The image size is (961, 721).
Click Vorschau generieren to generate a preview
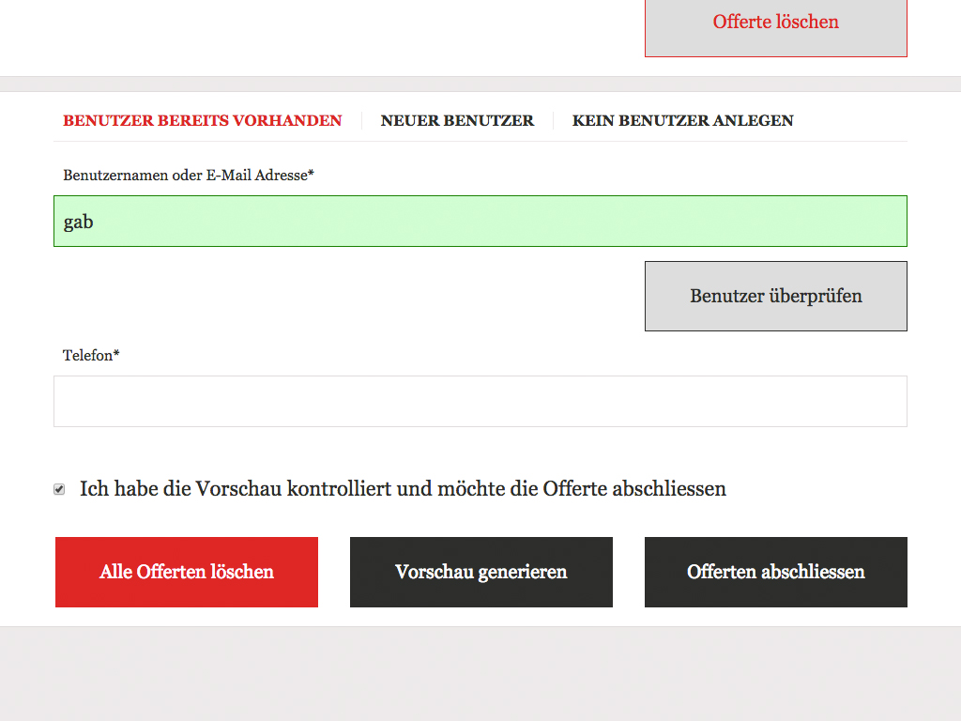(480, 572)
